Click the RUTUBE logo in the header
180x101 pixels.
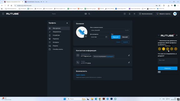pyautogui.click(x=13, y=14)
